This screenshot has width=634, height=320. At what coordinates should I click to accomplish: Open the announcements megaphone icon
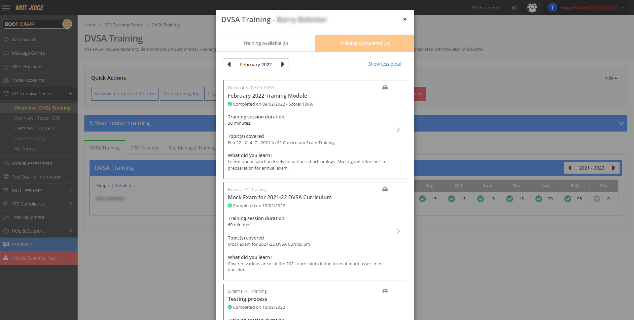pos(514,8)
